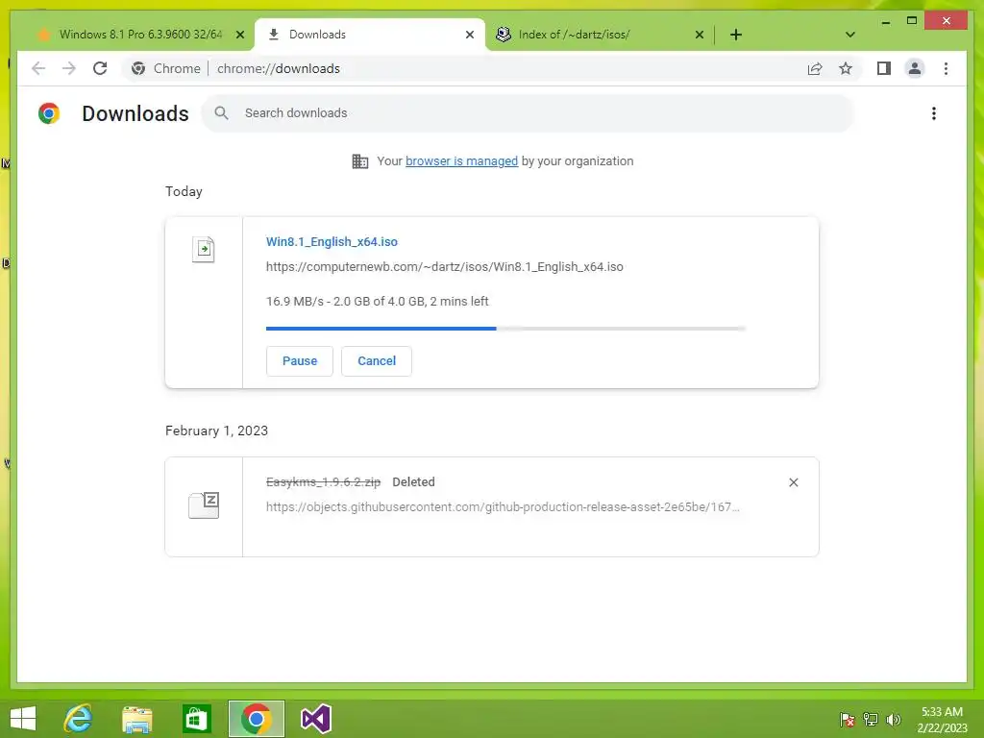
Task: Click the search magnifier icon
Action: point(222,113)
